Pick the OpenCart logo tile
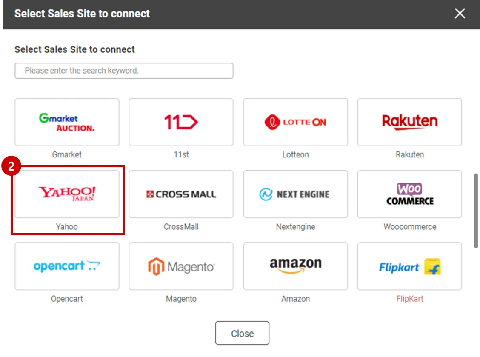The width and height of the screenshot is (480, 357). [x=67, y=266]
